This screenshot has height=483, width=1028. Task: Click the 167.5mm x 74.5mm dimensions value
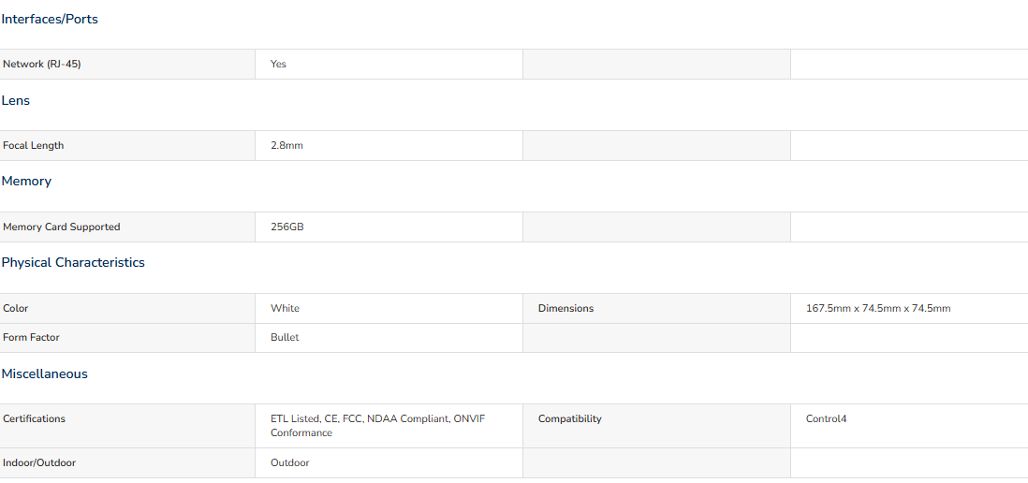tap(878, 308)
